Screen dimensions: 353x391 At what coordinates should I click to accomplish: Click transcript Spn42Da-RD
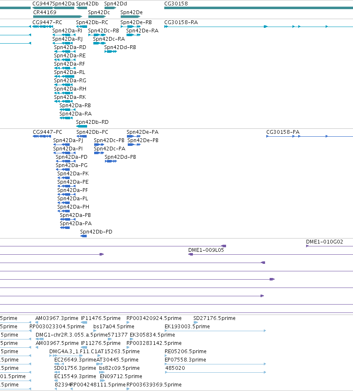pos(70,47)
